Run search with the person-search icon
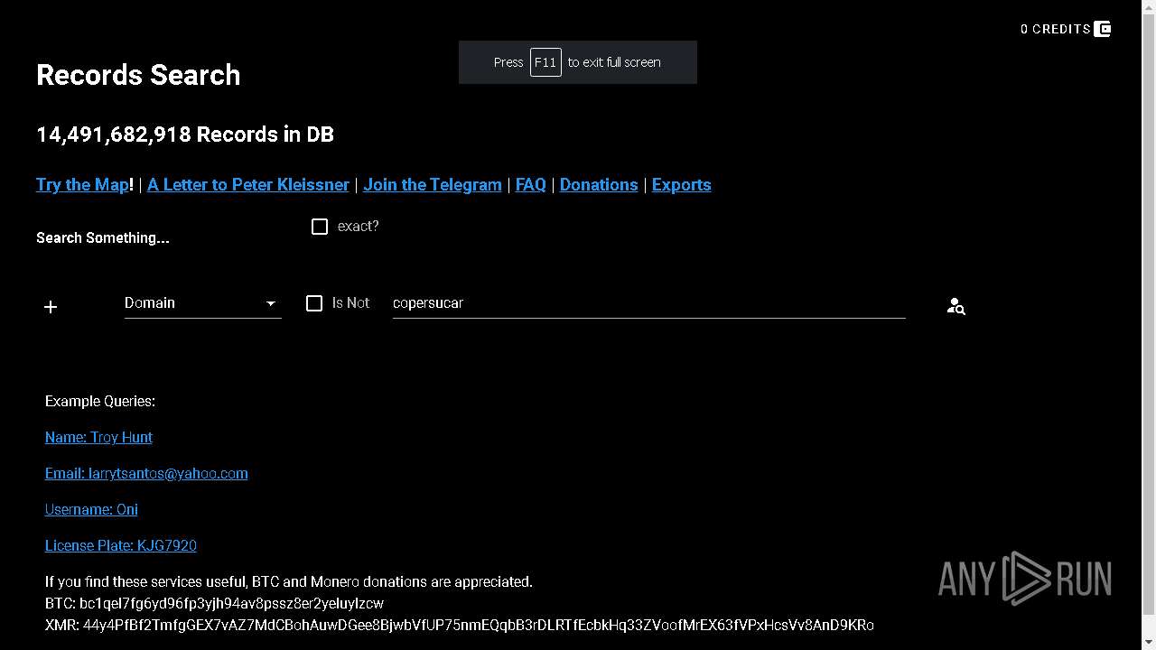Viewport: 1156px width, 650px height. 956,307
